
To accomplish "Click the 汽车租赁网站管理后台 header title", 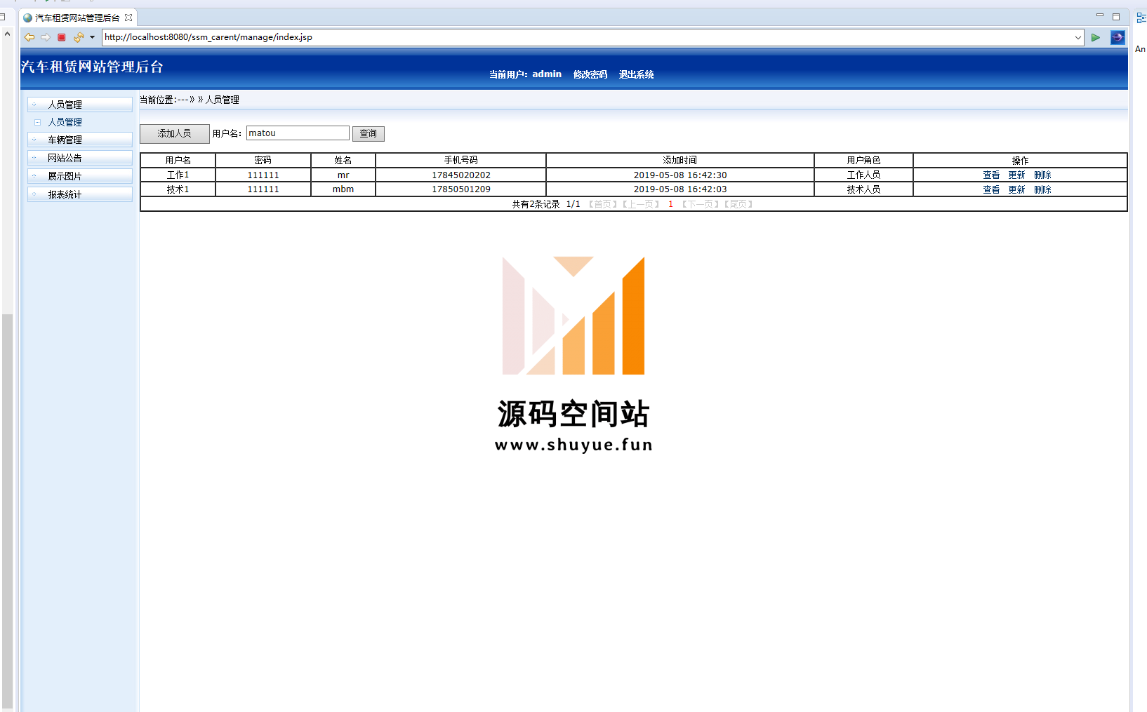I will tap(92, 67).
